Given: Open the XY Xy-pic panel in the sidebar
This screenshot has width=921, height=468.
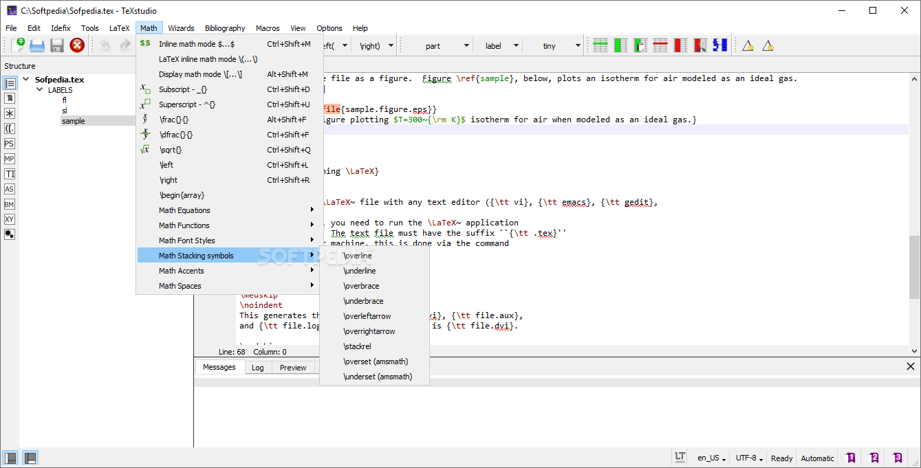Looking at the screenshot, I should [10, 219].
